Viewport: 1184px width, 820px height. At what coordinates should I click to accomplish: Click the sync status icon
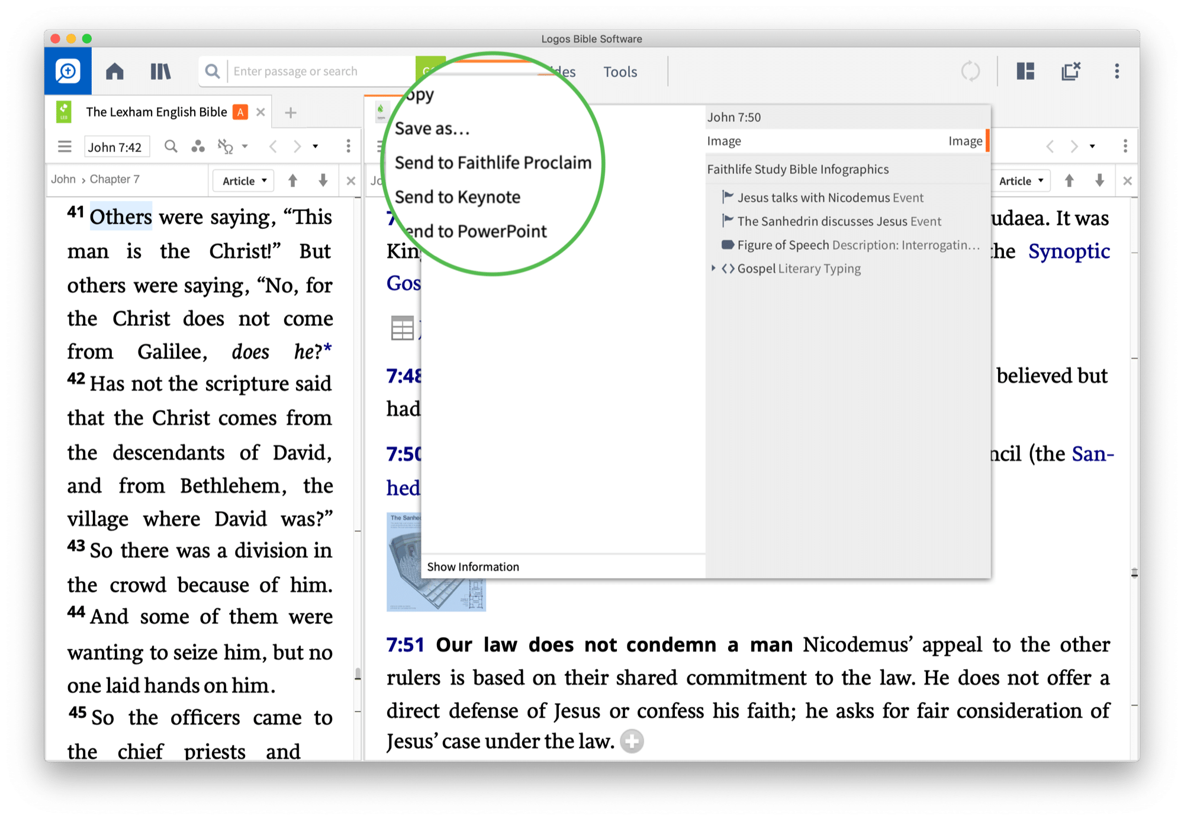click(970, 72)
